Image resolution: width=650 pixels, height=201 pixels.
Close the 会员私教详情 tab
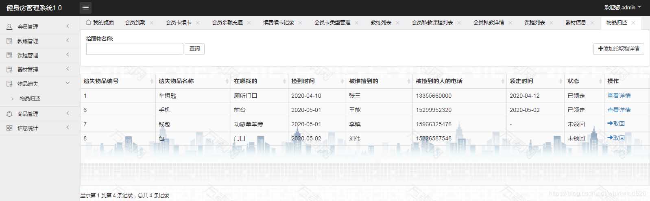510,23
